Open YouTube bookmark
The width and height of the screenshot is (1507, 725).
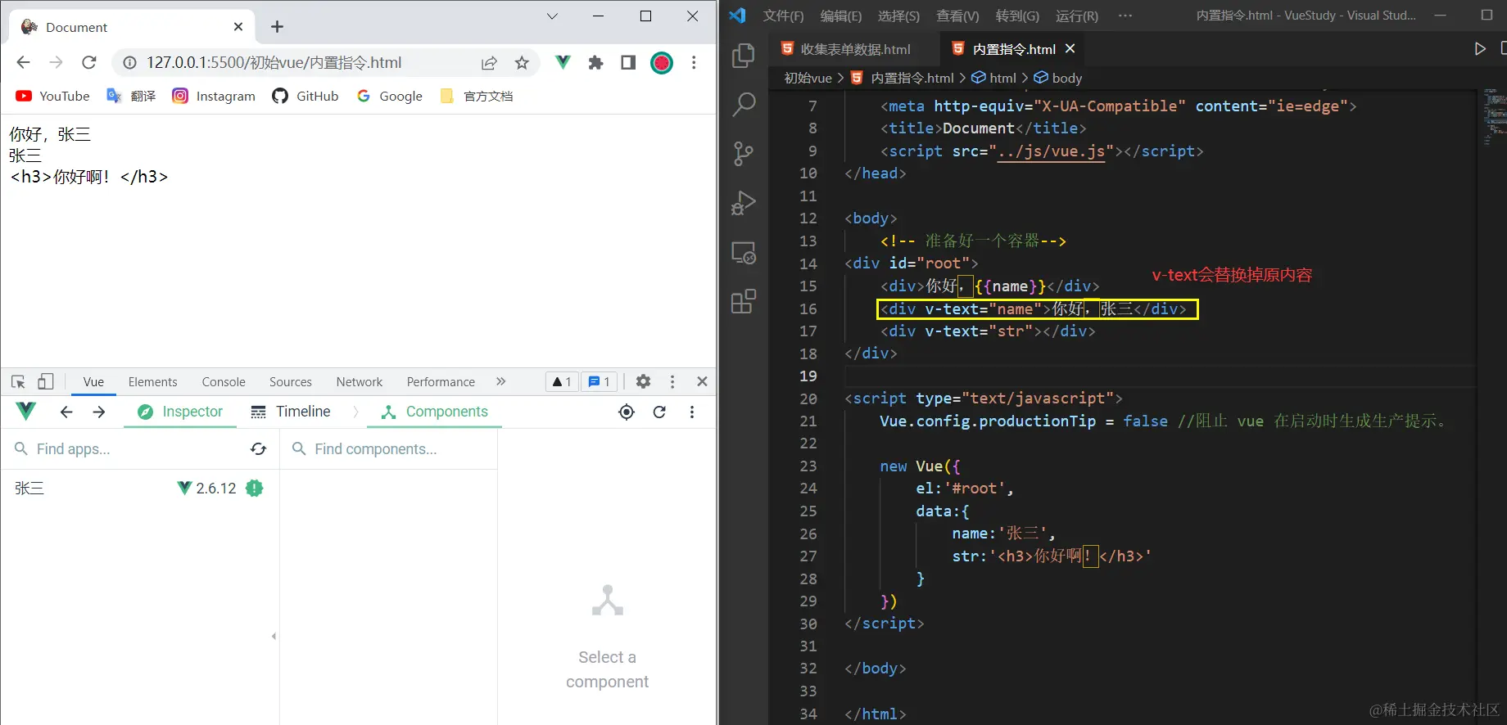(52, 96)
